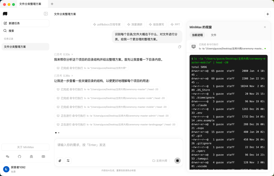Screen dimensions: 274x176
Task: Open a new browser tab with the + icon
Action: [x=52, y=4]
